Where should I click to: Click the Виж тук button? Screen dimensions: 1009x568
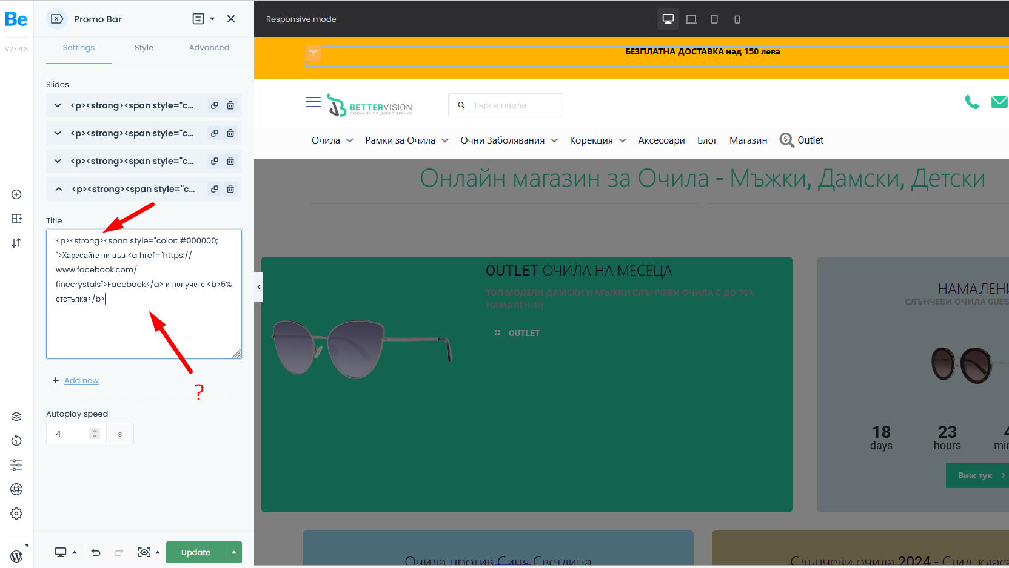[x=977, y=475]
